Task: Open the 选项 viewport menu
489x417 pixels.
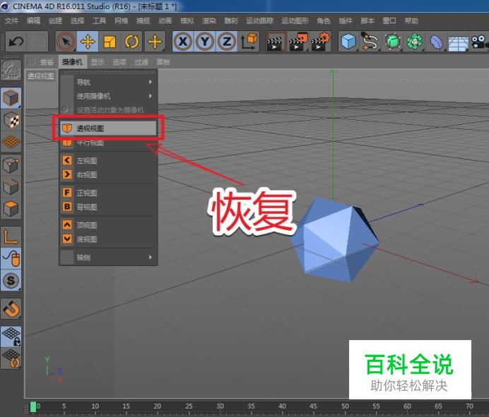Action: [119, 62]
